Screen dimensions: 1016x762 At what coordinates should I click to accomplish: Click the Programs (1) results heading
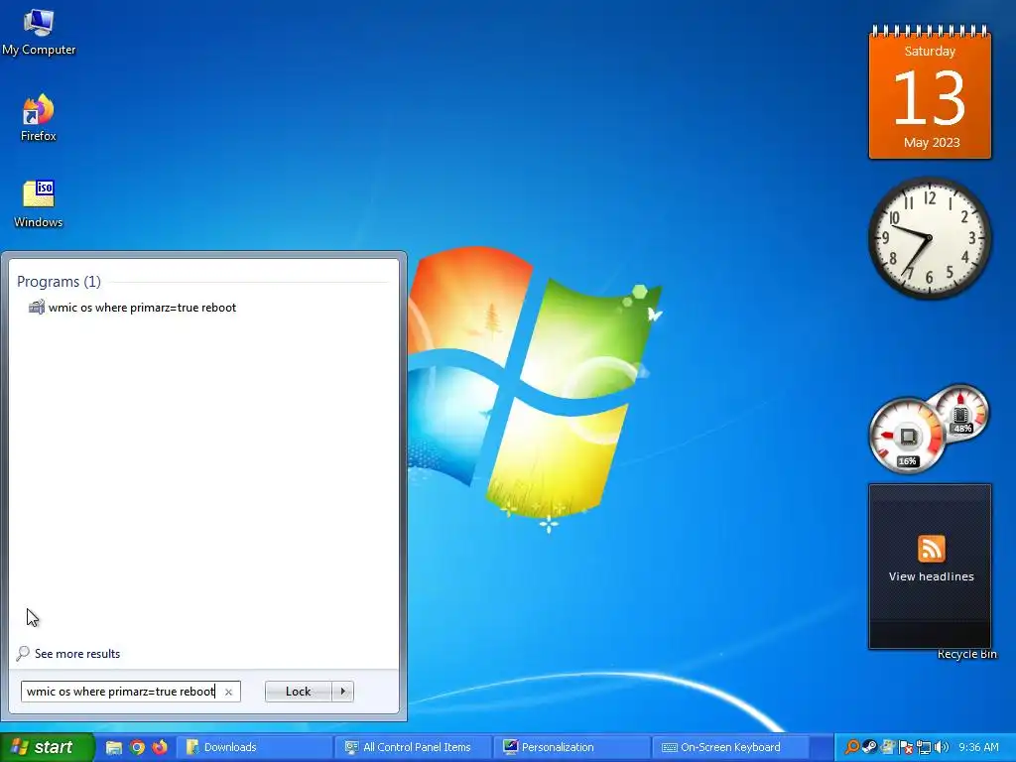[x=59, y=281]
